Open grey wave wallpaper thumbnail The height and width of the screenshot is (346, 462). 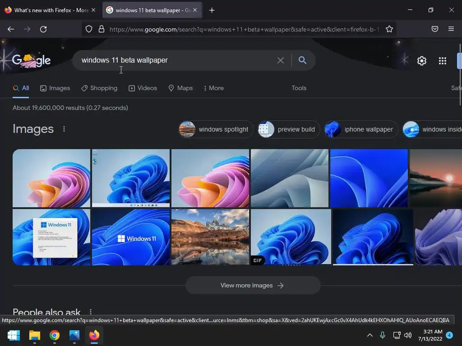click(290, 178)
